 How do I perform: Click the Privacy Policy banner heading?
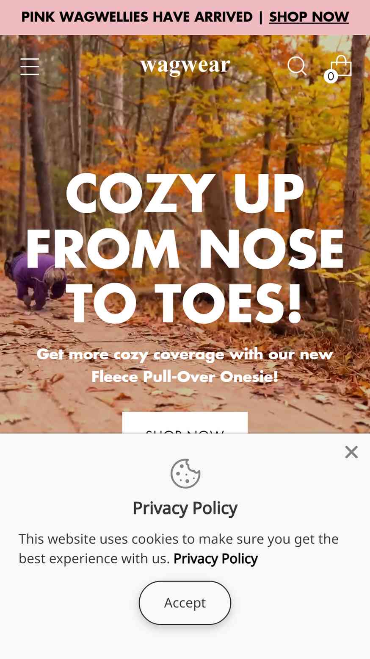pos(185,508)
